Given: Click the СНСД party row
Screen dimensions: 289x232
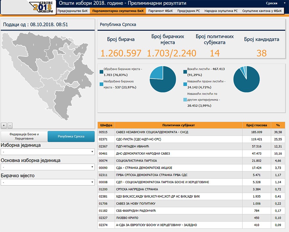Looking at the screenshot, I should point(191,132).
